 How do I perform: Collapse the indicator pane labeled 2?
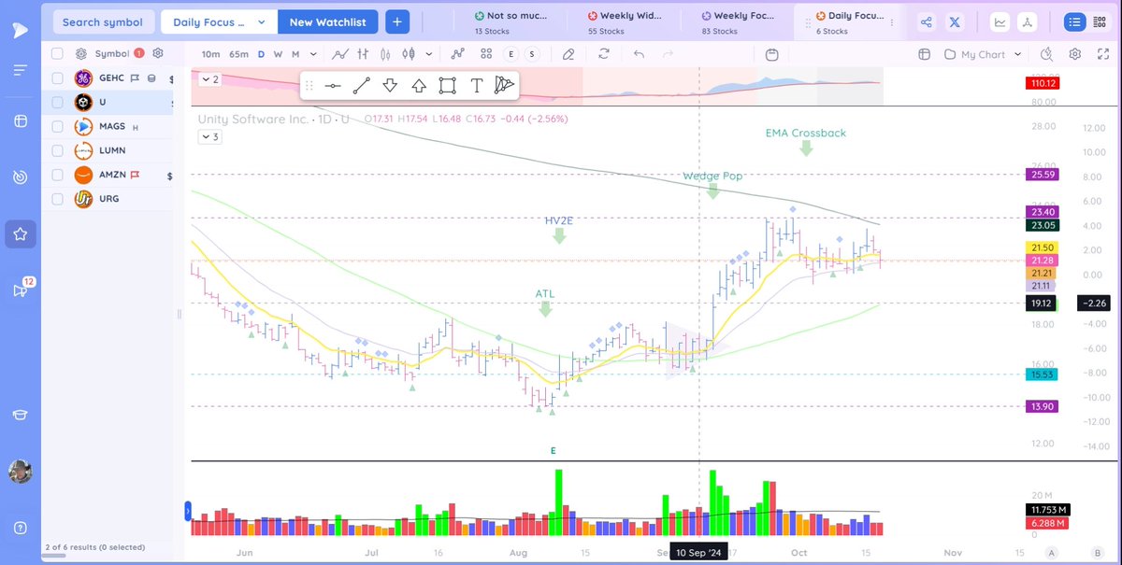point(209,80)
